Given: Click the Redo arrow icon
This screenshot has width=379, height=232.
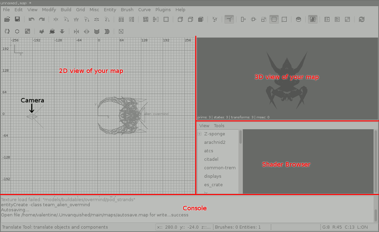Looking at the screenshot, I should tap(42, 20).
